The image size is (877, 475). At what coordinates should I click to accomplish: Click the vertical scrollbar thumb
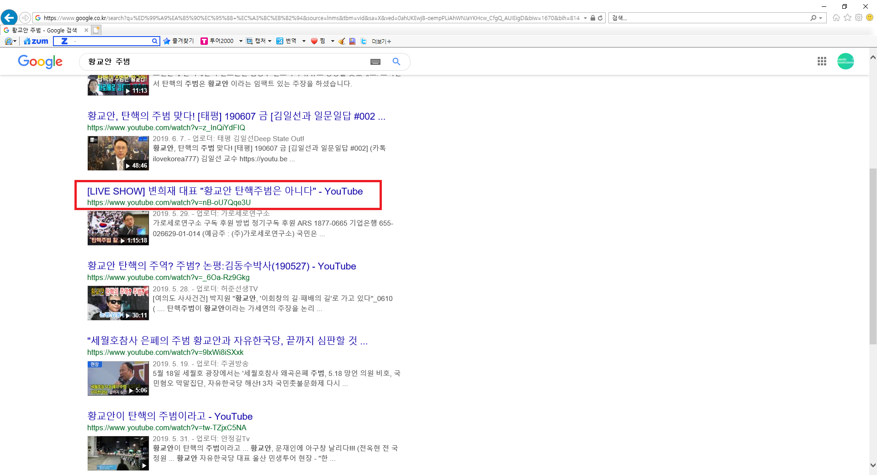point(873,256)
